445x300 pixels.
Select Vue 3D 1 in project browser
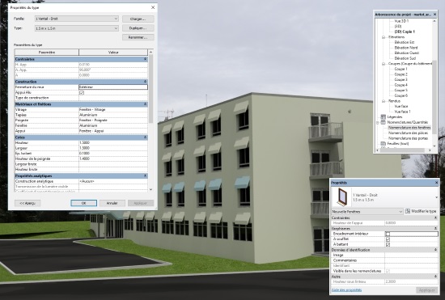coord(401,21)
